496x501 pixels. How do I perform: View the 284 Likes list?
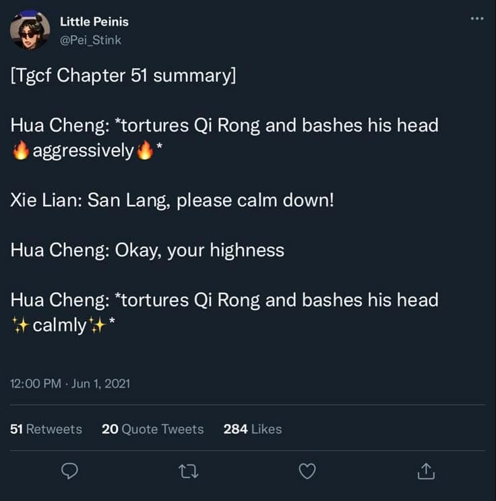pos(252,429)
